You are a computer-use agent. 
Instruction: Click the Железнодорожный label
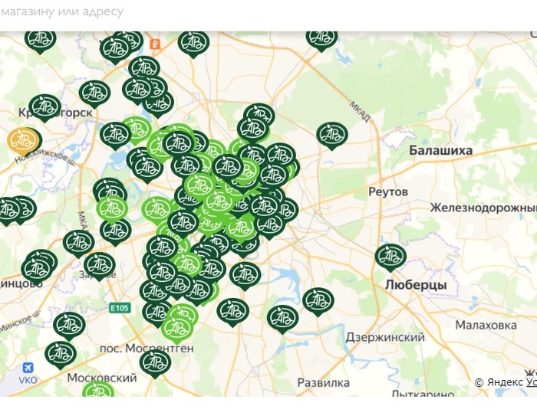click(483, 208)
